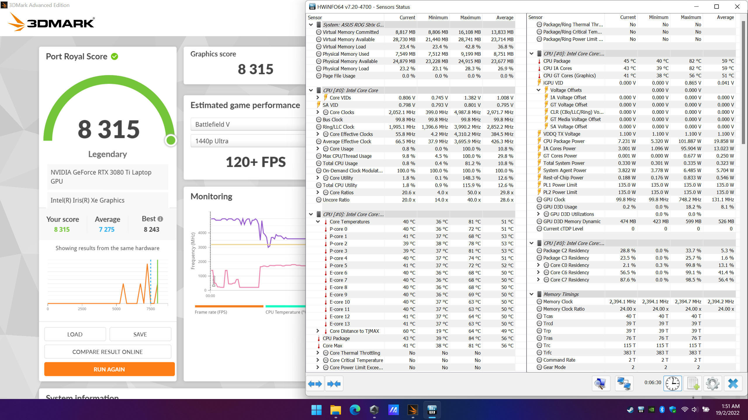Screen dimensions: 748x420
Task: Click SAVE button in 3DMark
Action: coord(140,334)
